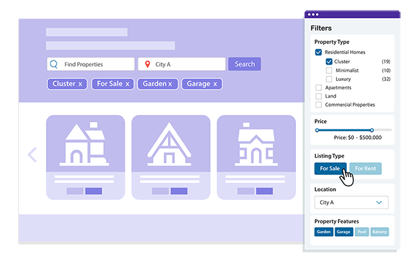Choose the For Rent listing type
Screen dimensions: 420x257
365,168
